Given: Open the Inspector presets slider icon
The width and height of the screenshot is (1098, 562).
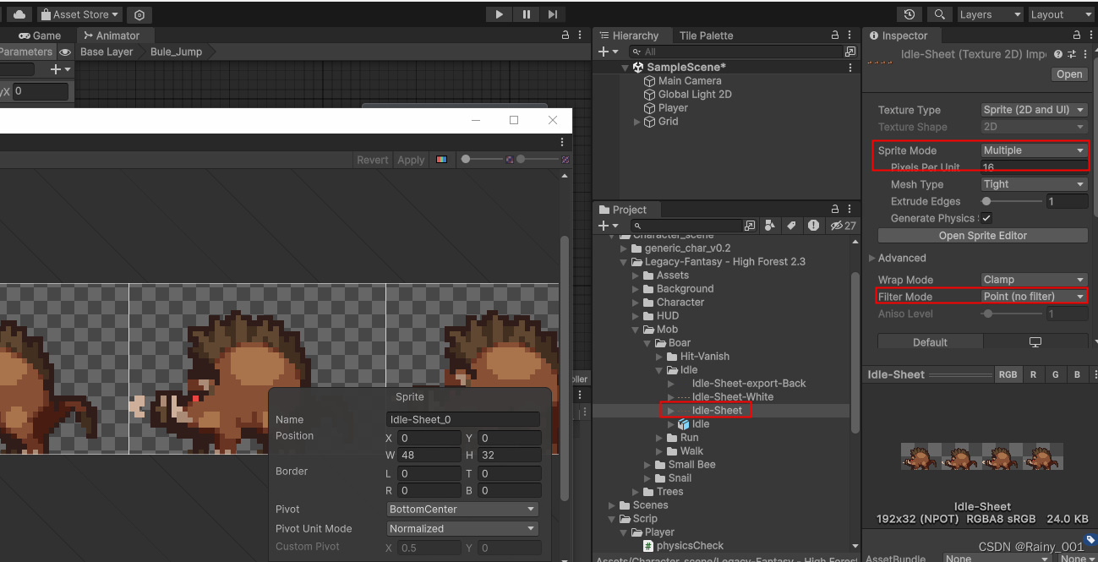Looking at the screenshot, I should [x=1071, y=54].
